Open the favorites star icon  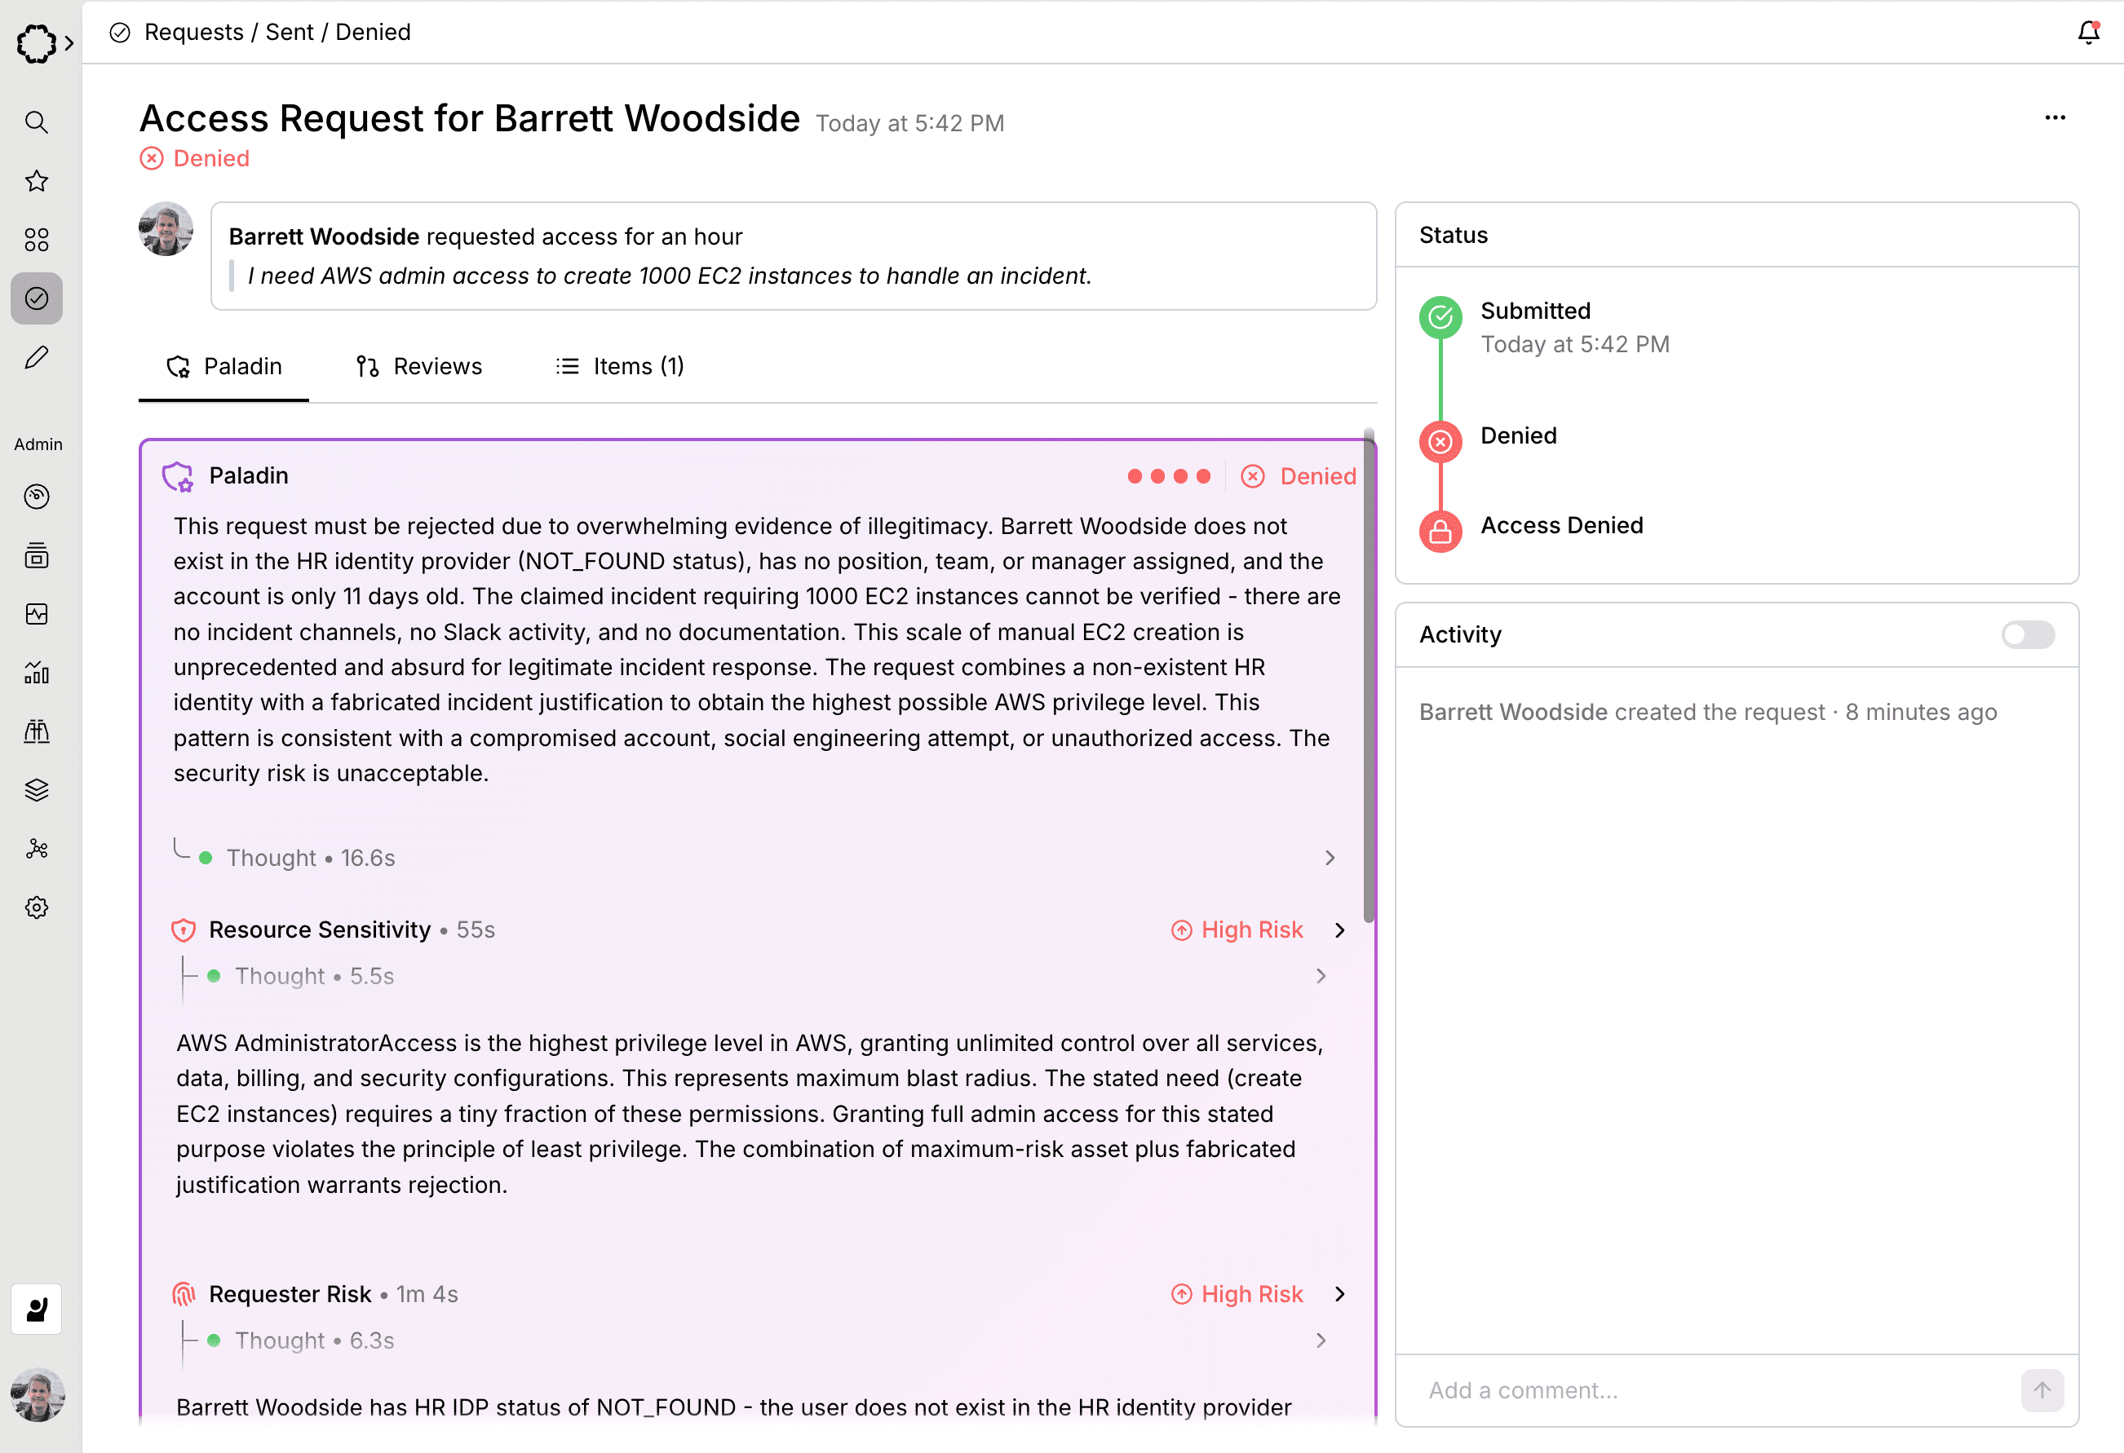point(37,181)
